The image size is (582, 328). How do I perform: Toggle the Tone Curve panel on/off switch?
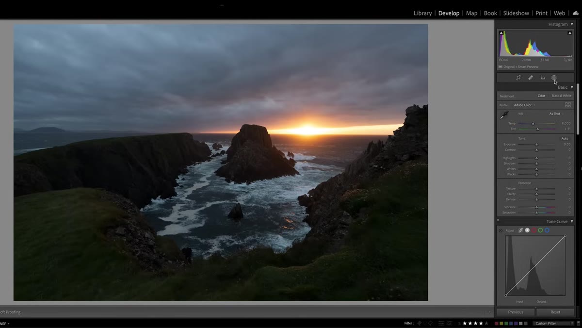pyautogui.click(x=498, y=221)
